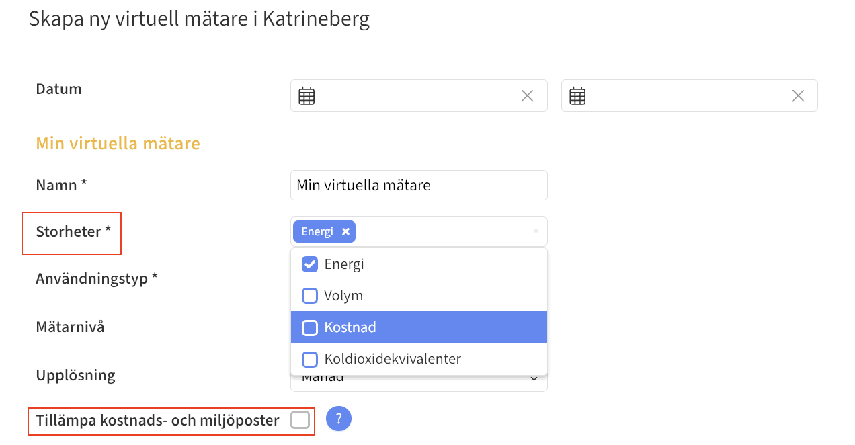Expand the Upplösning dropdown arrow
The image size is (855, 445).
pyautogui.click(x=534, y=379)
